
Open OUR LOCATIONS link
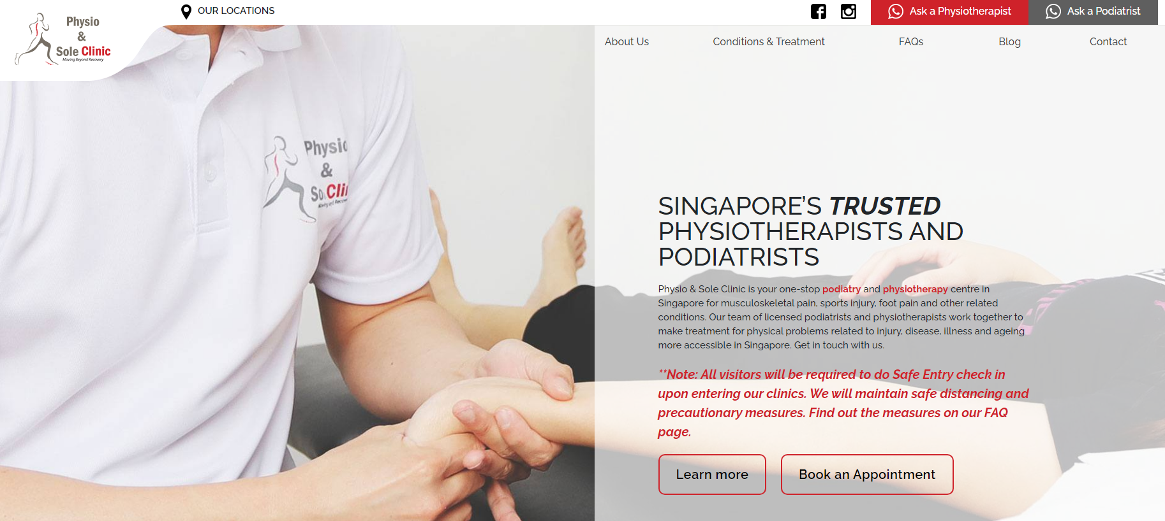click(236, 11)
